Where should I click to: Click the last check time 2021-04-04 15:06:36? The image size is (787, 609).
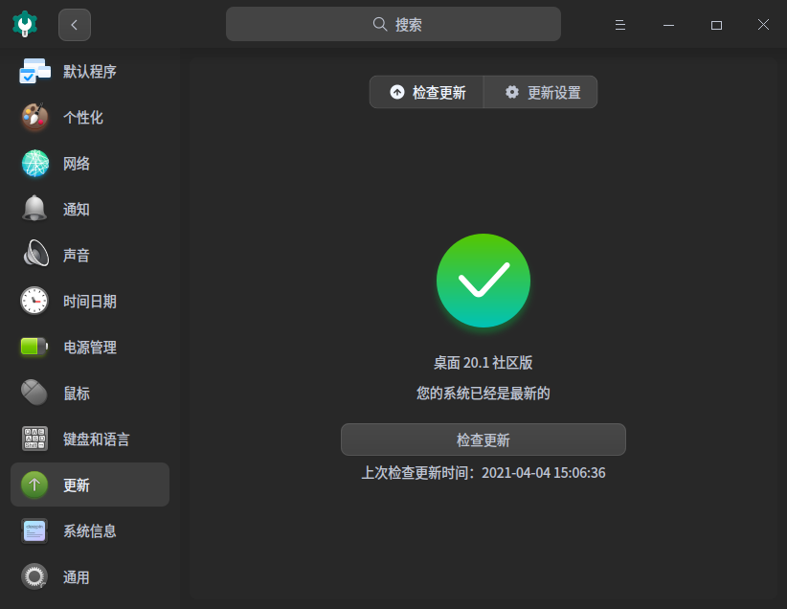[x=544, y=472]
